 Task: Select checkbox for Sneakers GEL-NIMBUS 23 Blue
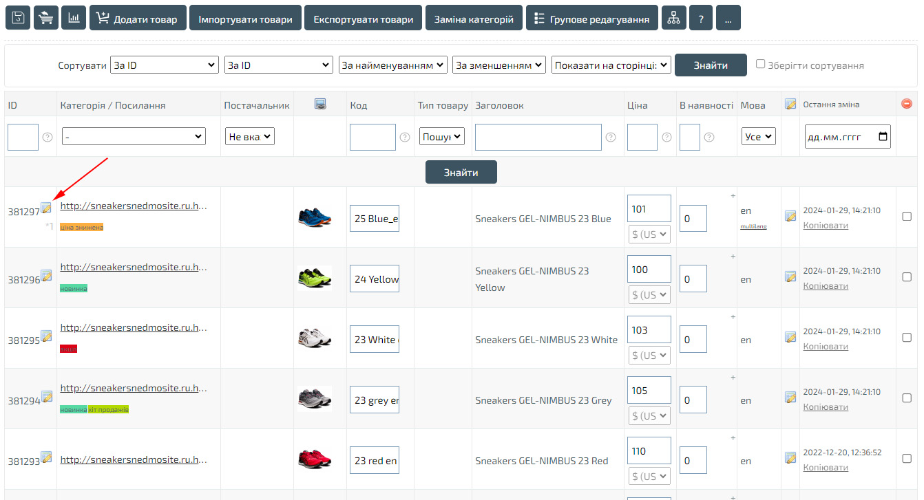tap(906, 216)
